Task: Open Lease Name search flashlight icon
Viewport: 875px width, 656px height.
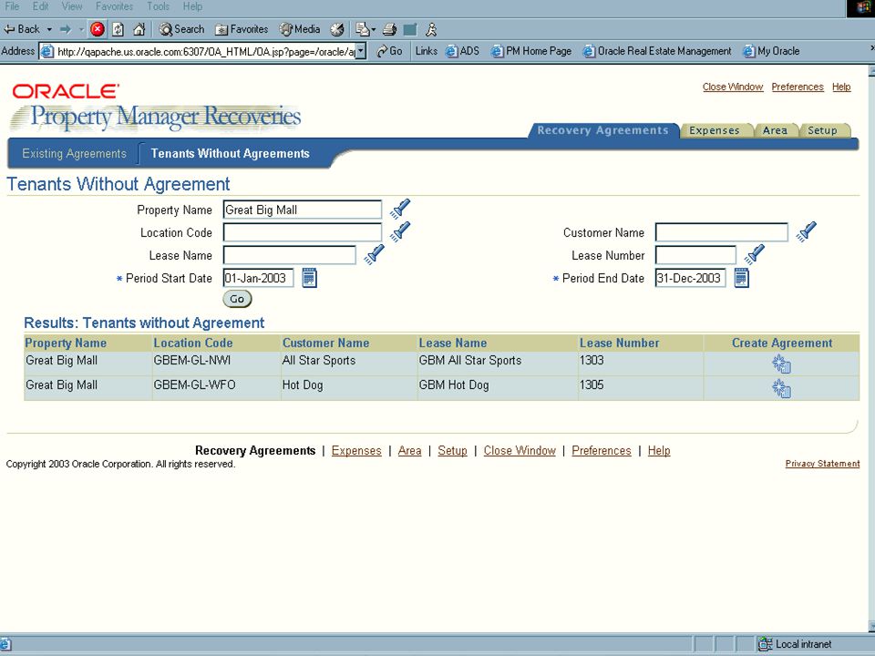Action: pyautogui.click(x=375, y=254)
